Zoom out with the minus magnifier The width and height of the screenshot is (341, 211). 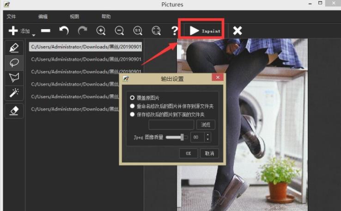[119, 31]
